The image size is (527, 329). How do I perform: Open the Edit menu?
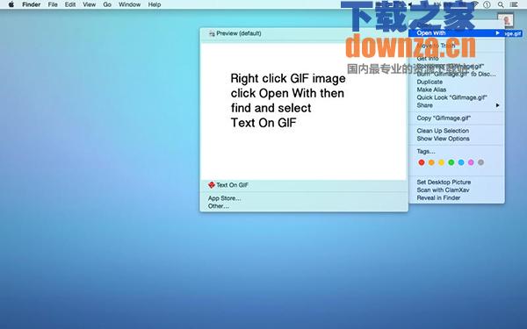70,4
